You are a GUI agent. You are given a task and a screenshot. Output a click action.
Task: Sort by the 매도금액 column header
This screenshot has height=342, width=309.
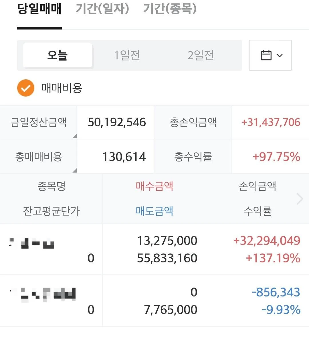point(154,211)
